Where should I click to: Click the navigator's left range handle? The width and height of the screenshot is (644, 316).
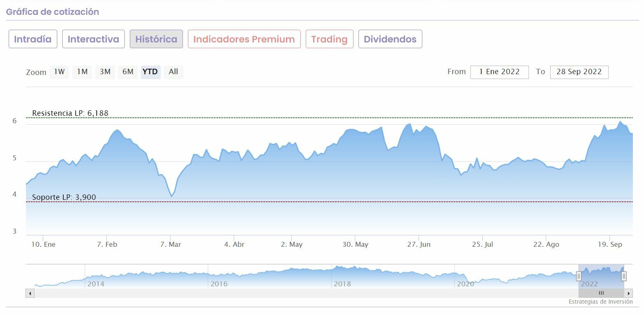pos(578,276)
